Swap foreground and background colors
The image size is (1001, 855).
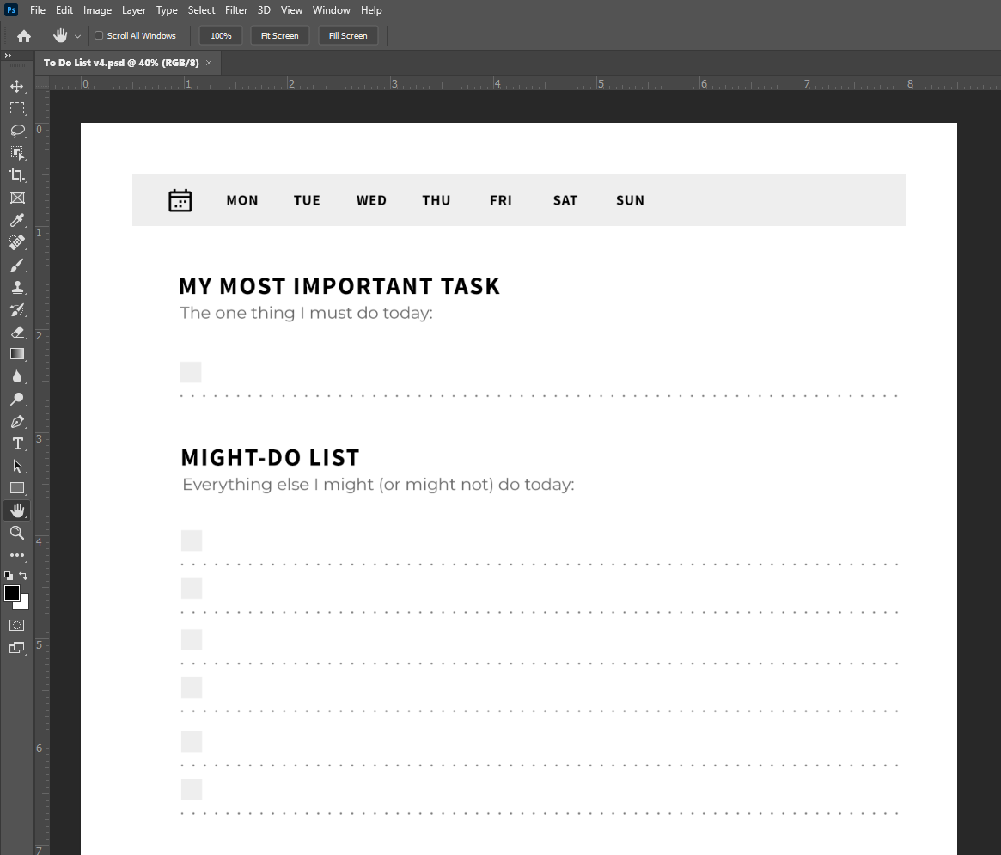[x=23, y=576]
